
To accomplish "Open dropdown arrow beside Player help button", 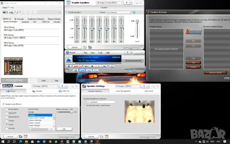I will (x=132, y=53).
